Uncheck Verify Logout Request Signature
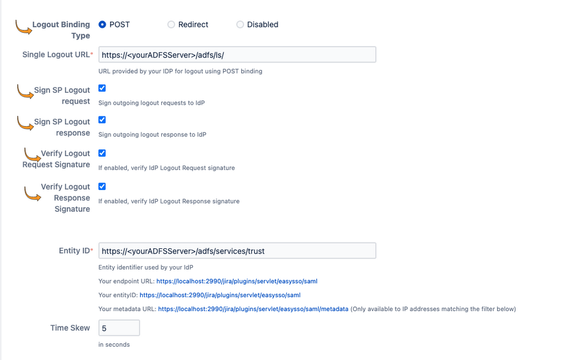This screenshot has height=360, width=576. point(102,153)
